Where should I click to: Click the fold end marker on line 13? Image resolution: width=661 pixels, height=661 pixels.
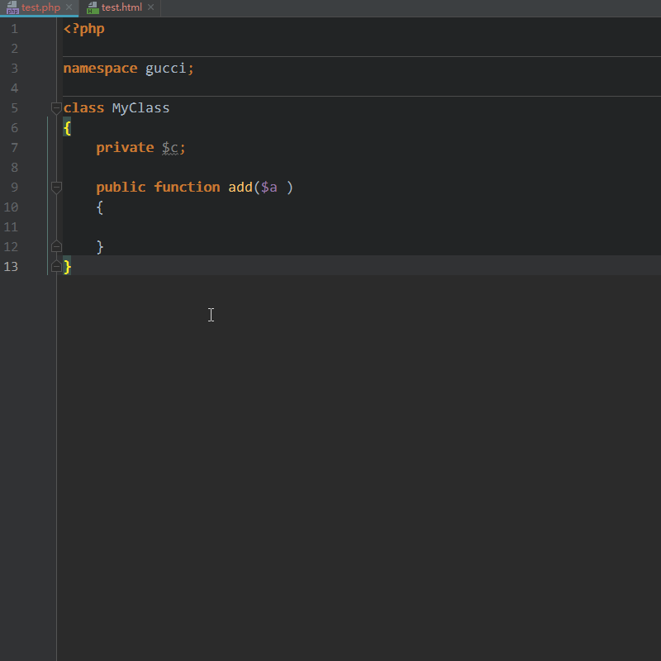[56, 266]
